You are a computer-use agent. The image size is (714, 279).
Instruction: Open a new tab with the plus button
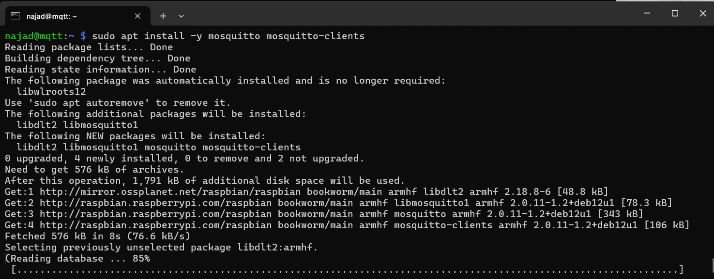(x=163, y=15)
